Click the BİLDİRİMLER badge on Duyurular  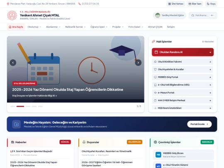point(134,142)
